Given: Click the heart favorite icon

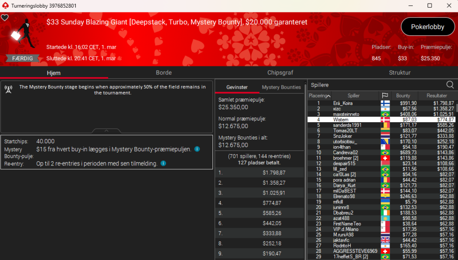Looking at the screenshot, I should click(4, 17).
